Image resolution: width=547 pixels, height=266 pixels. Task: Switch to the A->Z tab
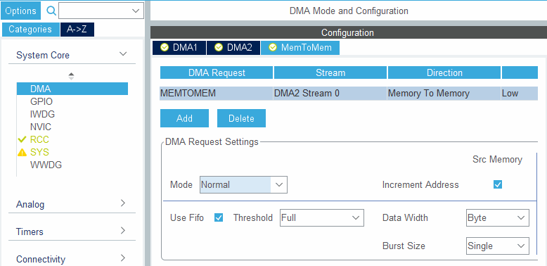pos(77,30)
